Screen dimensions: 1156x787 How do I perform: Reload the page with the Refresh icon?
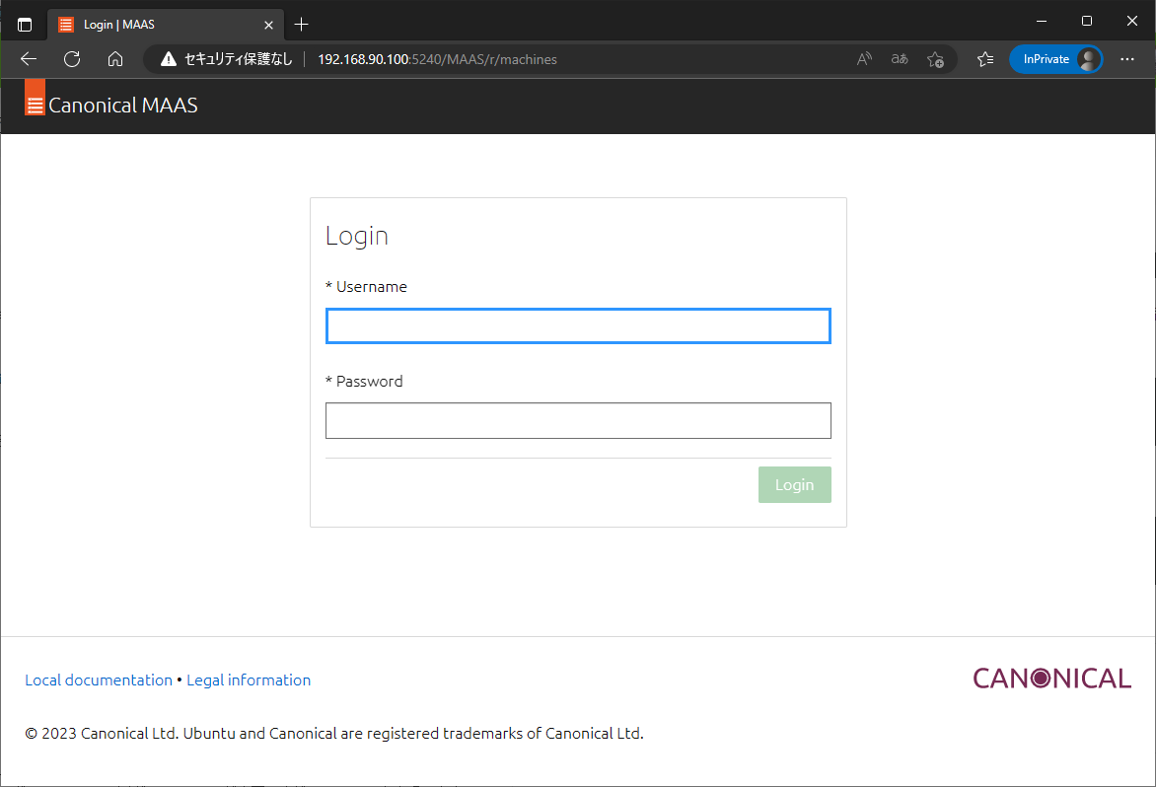tap(71, 59)
